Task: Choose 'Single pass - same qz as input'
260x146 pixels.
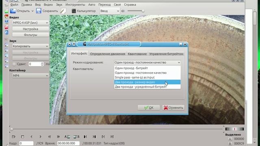Action: [147, 77]
